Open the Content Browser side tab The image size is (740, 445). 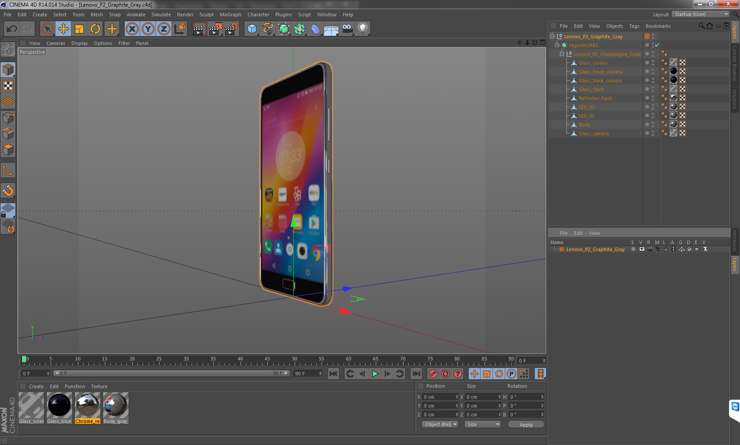pyautogui.click(x=735, y=63)
